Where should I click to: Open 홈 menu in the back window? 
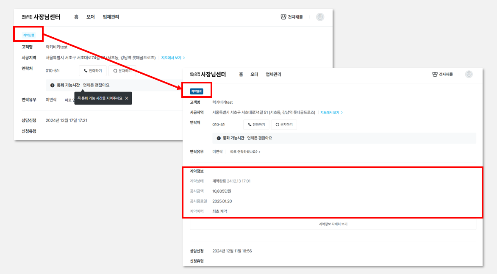click(x=76, y=17)
